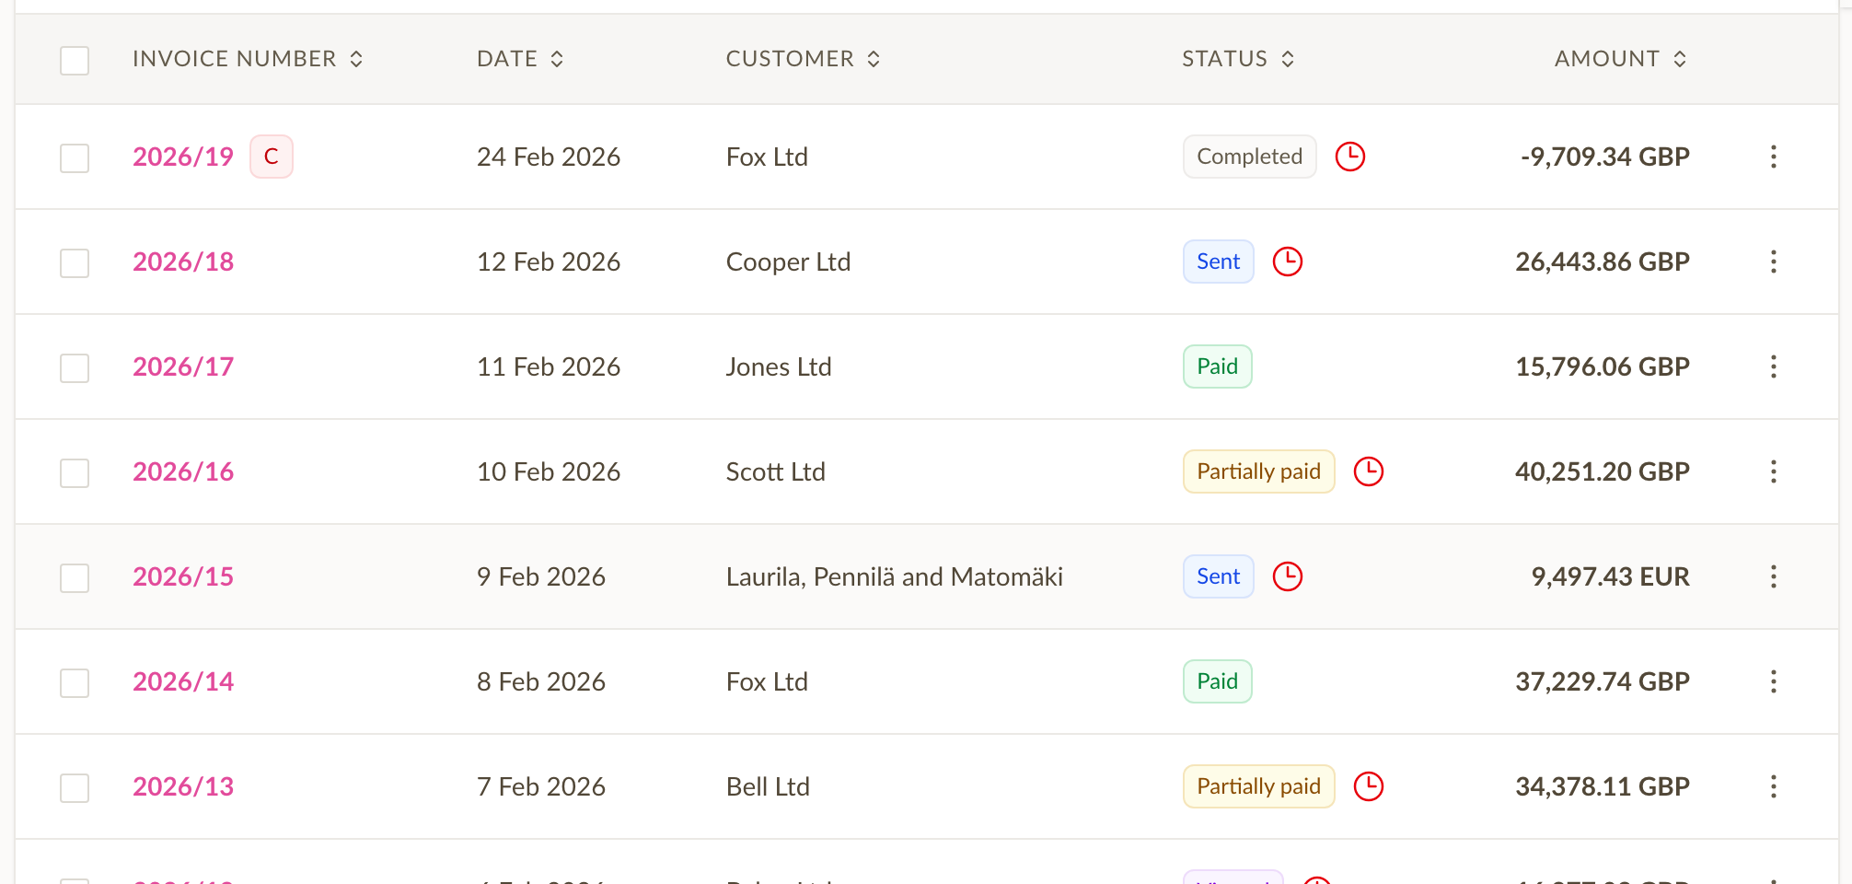This screenshot has width=1852, height=884.
Task: Toggle the select-all checkbox in table header
Action: [75, 61]
